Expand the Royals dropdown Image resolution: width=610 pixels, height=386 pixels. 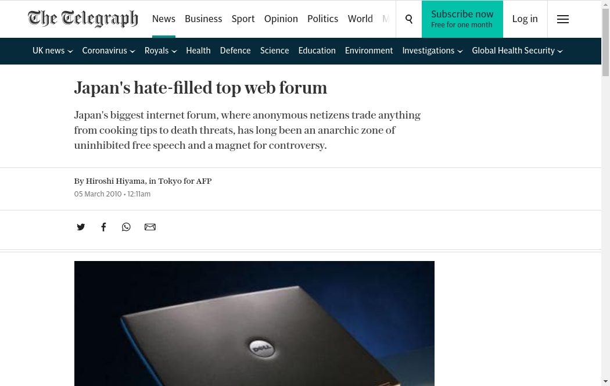coord(161,51)
